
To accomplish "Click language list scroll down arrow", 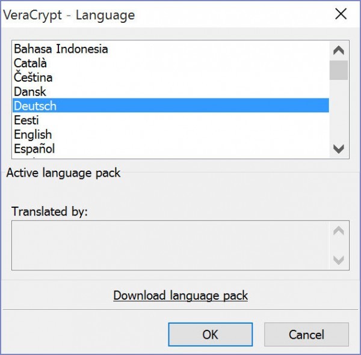I will (338, 149).
